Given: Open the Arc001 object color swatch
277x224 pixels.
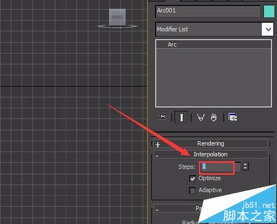Looking at the screenshot, I should [269, 12].
